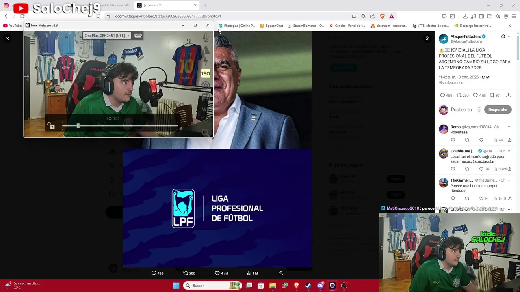Screen dimensions: 520x292
Task: Click the Roma username link
Action: pyautogui.click(x=455, y=127)
